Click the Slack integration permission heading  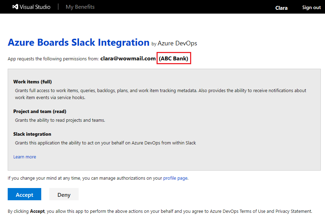32,134
